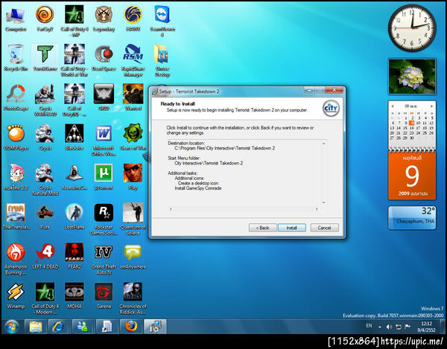
Task: Click the orange date tile showing 9
Action: tap(412, 176)
